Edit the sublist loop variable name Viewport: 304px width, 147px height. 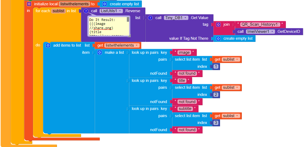pos(58,11)
